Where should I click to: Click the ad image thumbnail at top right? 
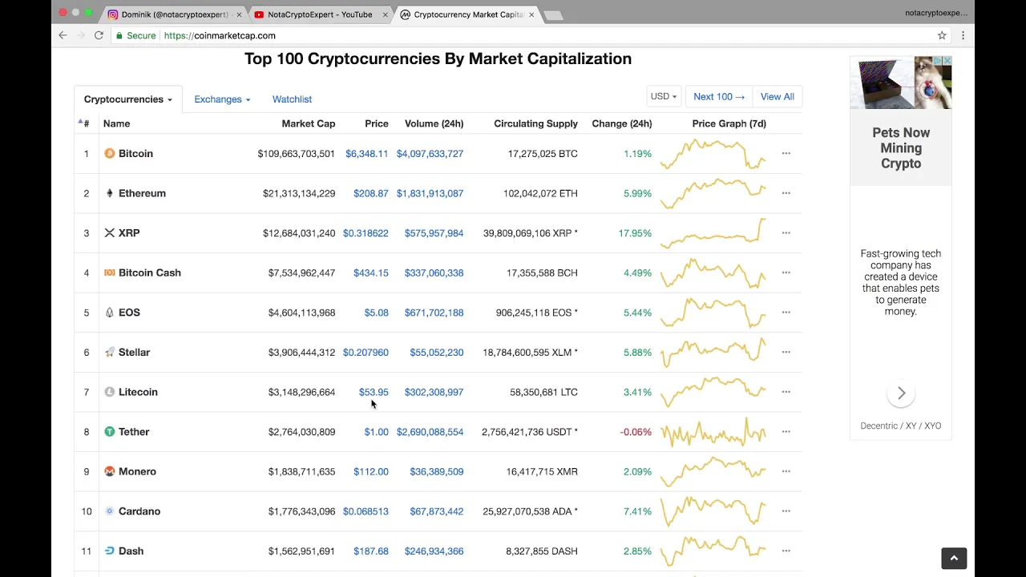coord(901,83)
